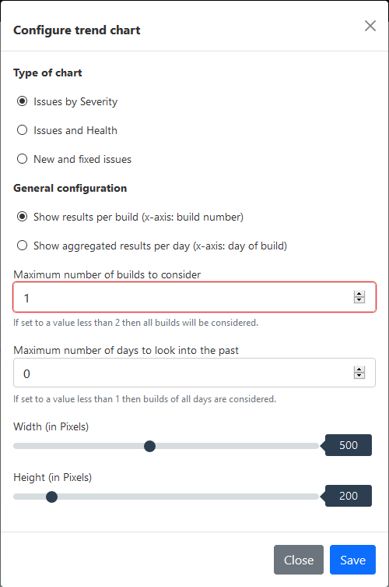
Task: Click the Height slider handle
Action: point(51,497)
